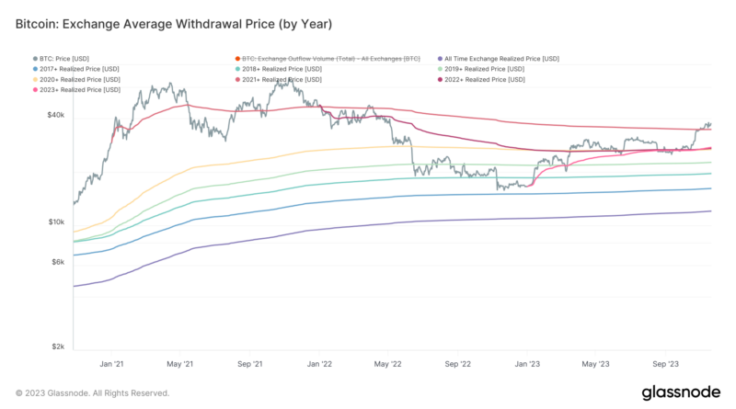The image size is (736, 409).
Task: Click the gray BTC Price legend dot
Action: click(35, 59)
